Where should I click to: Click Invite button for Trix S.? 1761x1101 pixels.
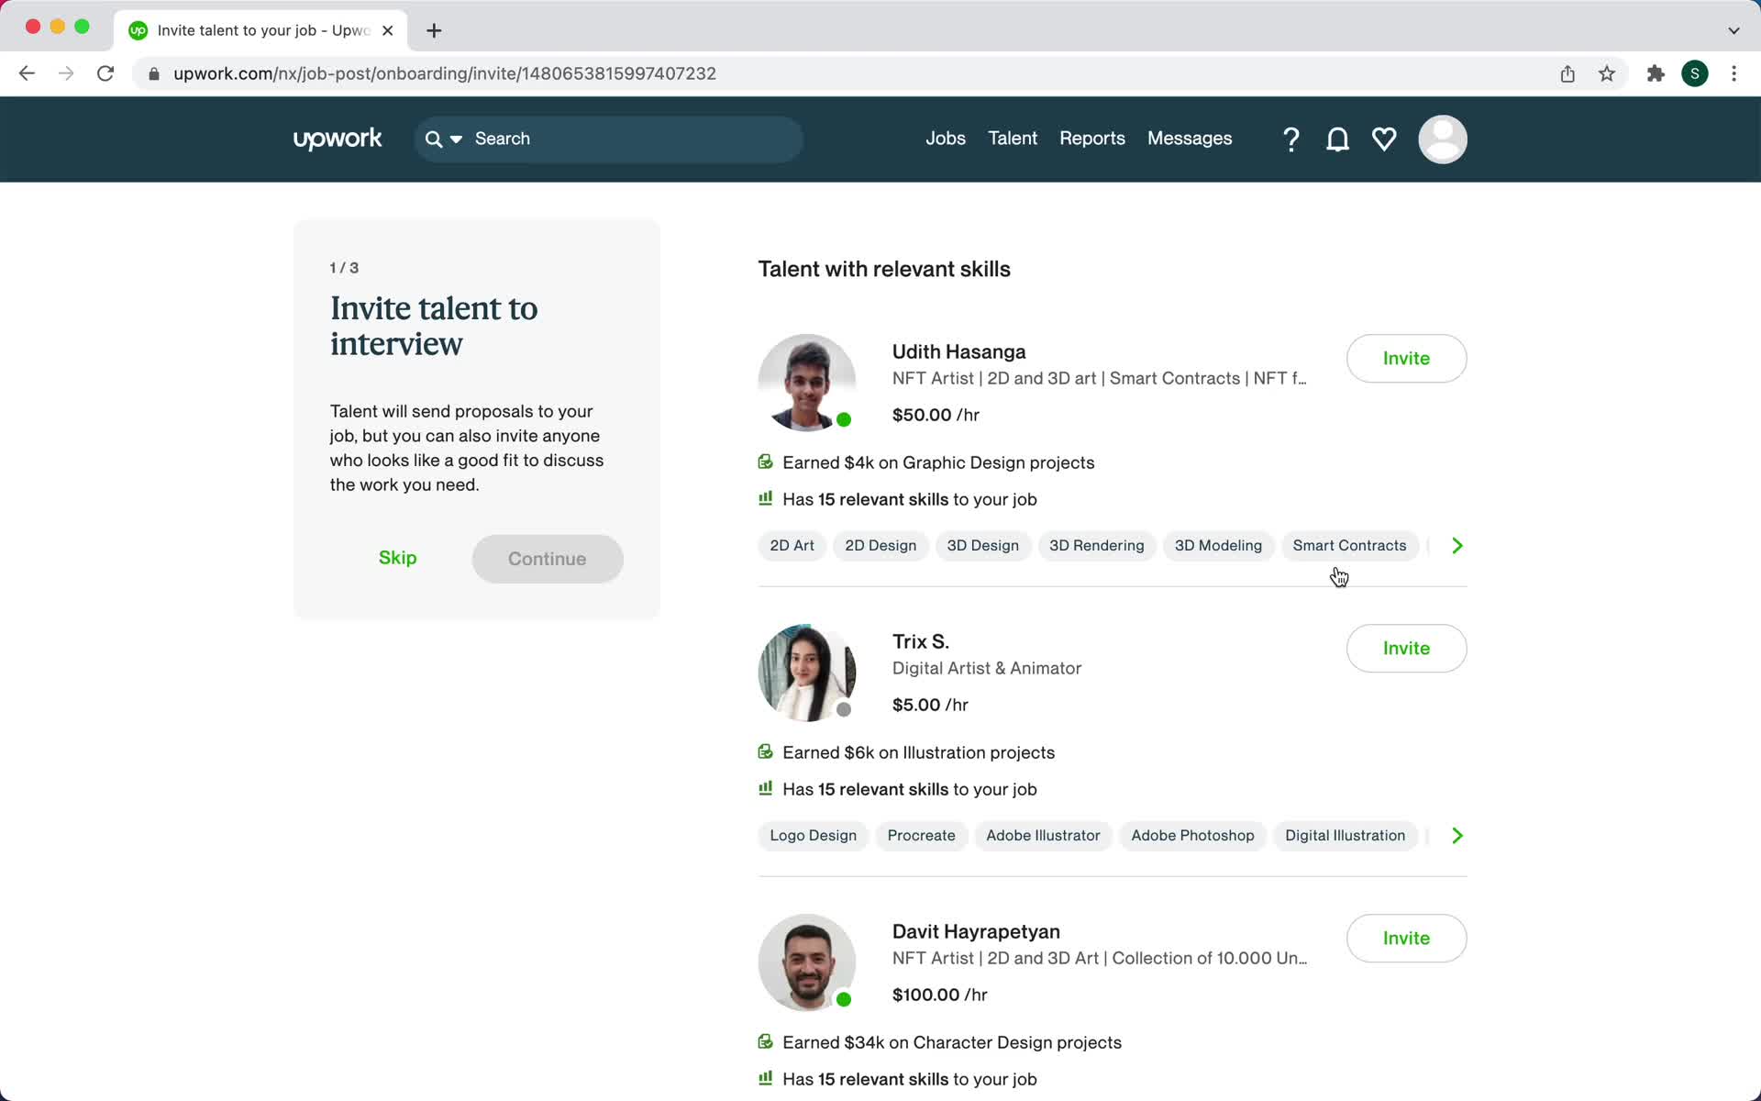point(1406,648)
